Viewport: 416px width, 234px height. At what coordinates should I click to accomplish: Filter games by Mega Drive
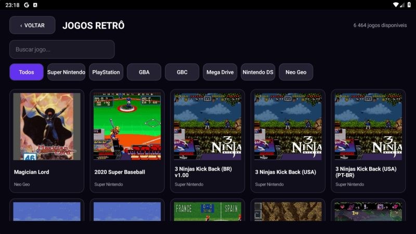[x=220, y=72]
